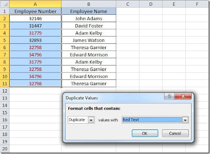
Task: Click Theresa Garnier in row 11
Action: [x=89, y=84]
